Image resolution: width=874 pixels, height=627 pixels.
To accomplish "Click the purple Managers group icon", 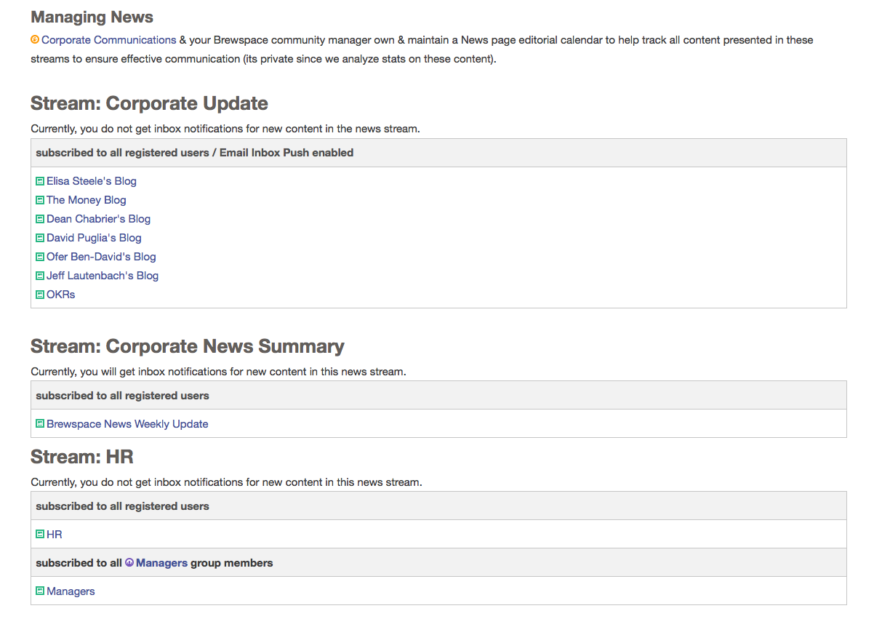I will [x=129, y=562].
